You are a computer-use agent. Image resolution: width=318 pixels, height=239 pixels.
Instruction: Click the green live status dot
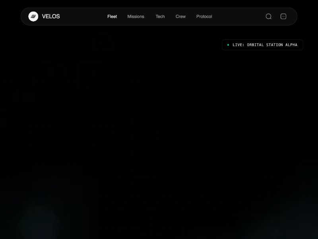pyautogui.click(x=228, y=45)
